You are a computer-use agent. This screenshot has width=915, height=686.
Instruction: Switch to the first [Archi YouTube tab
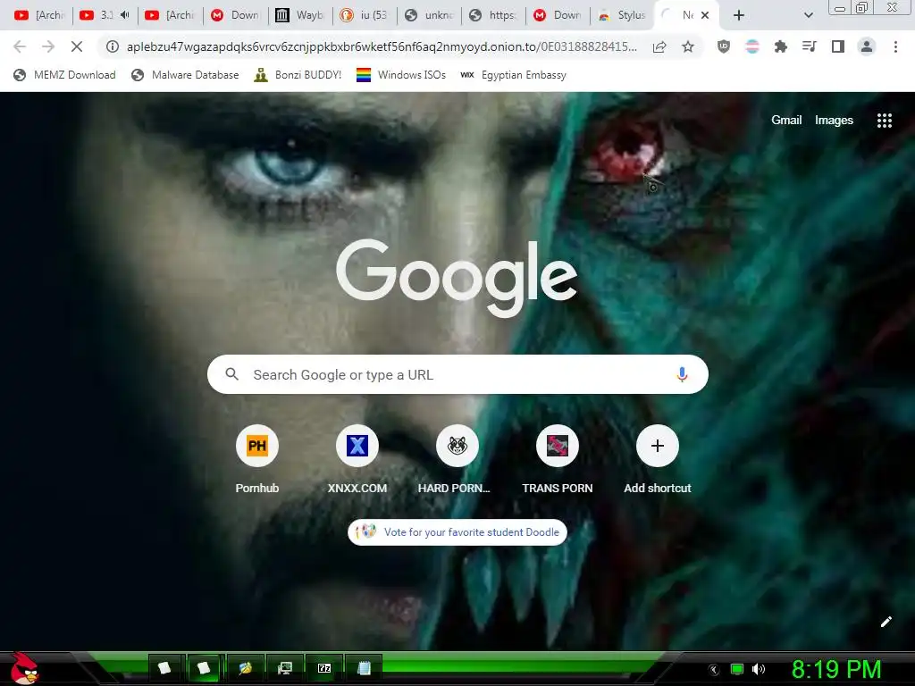39,15
